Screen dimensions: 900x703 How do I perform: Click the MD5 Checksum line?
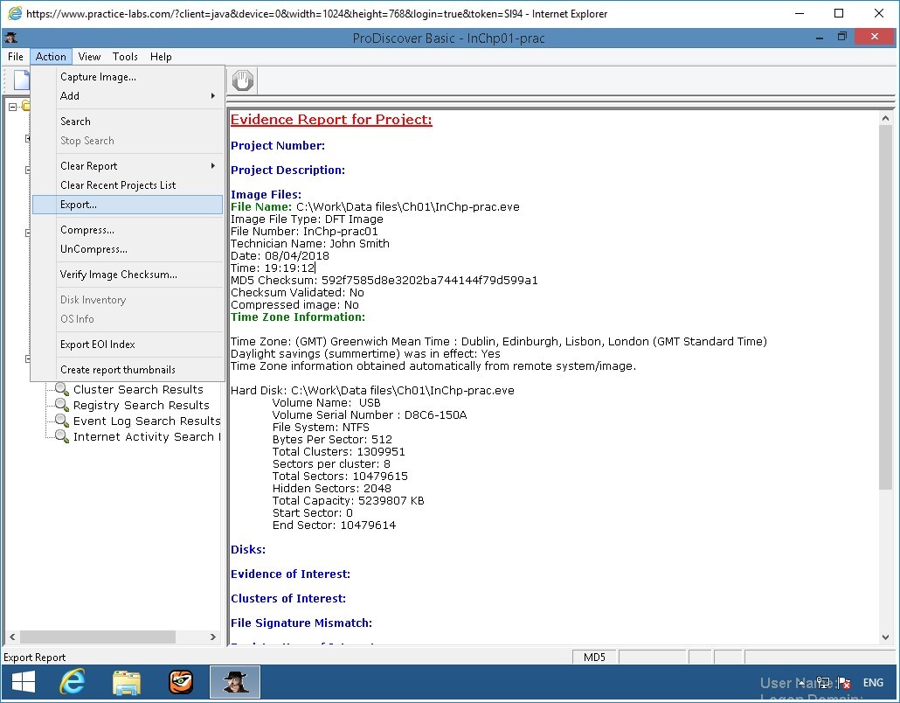click(x=384, y=281)
